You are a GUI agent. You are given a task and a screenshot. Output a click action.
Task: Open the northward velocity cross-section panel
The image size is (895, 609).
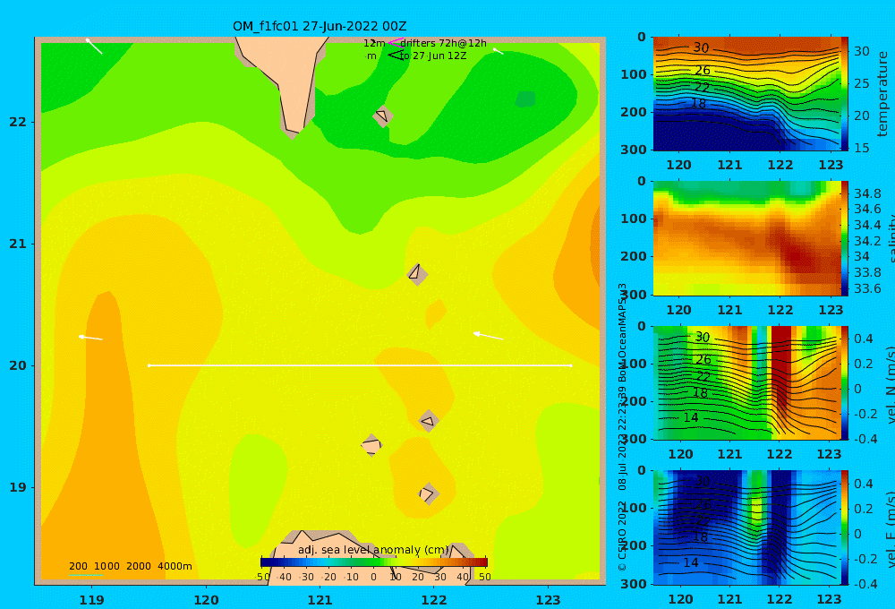746,382
